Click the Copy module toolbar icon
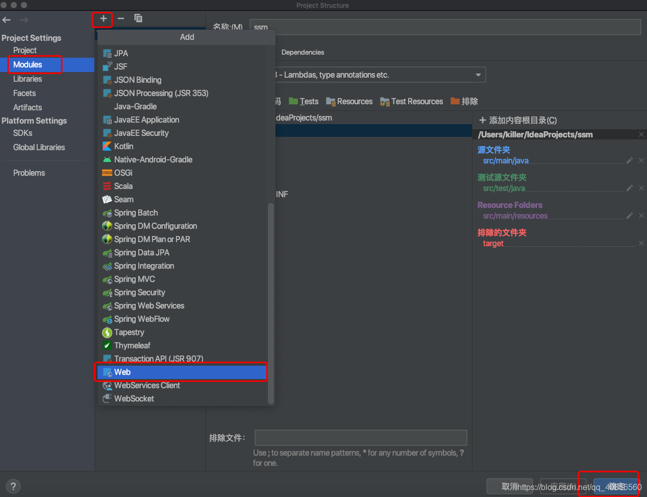 pos(138,18)
